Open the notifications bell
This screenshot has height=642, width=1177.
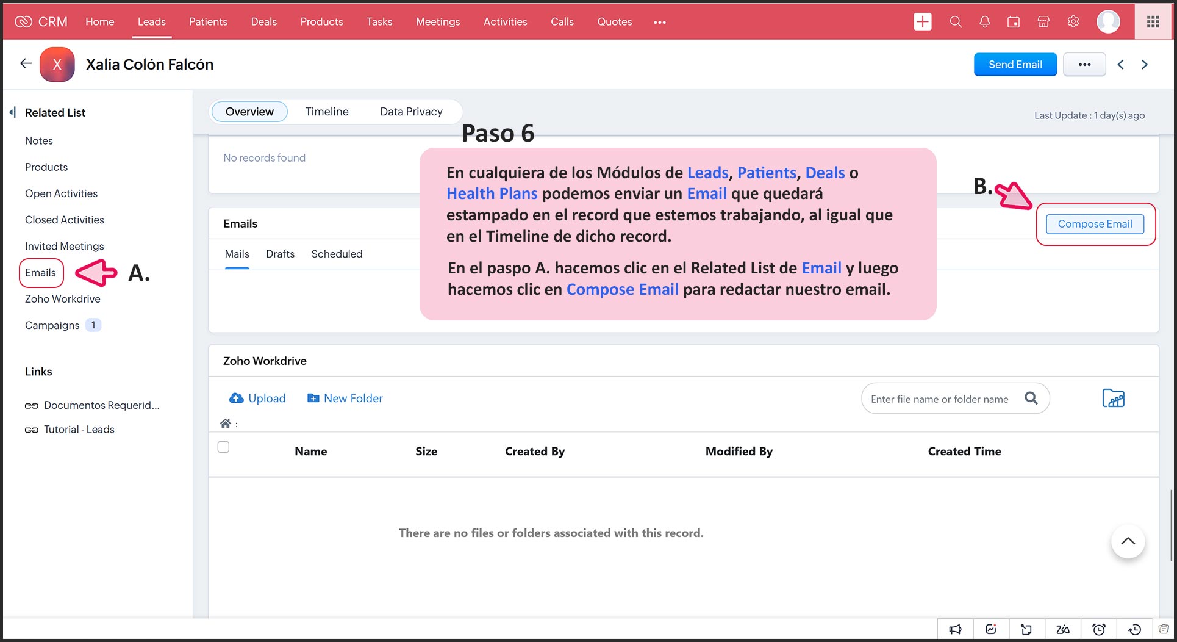coord(984,22)
